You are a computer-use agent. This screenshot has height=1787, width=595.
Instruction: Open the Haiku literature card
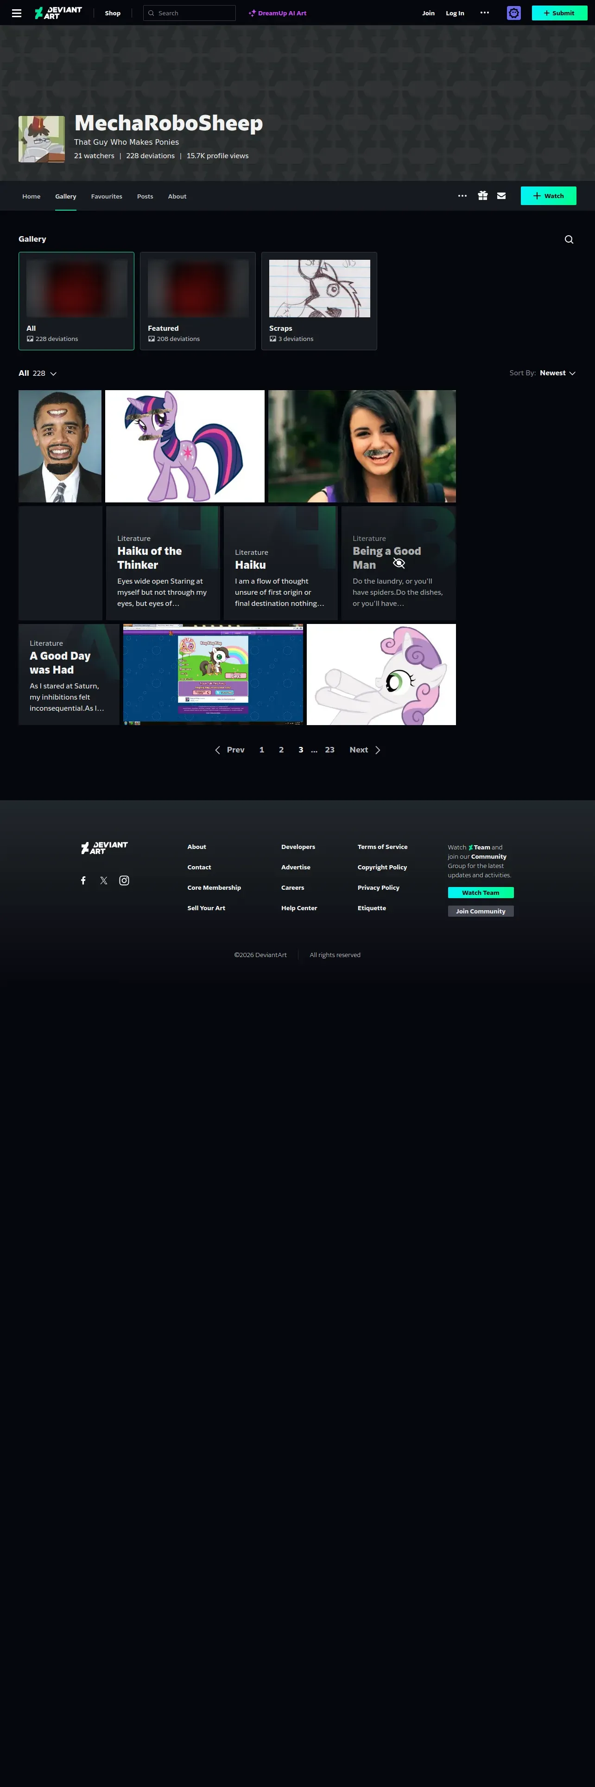(x=280, y=563)
